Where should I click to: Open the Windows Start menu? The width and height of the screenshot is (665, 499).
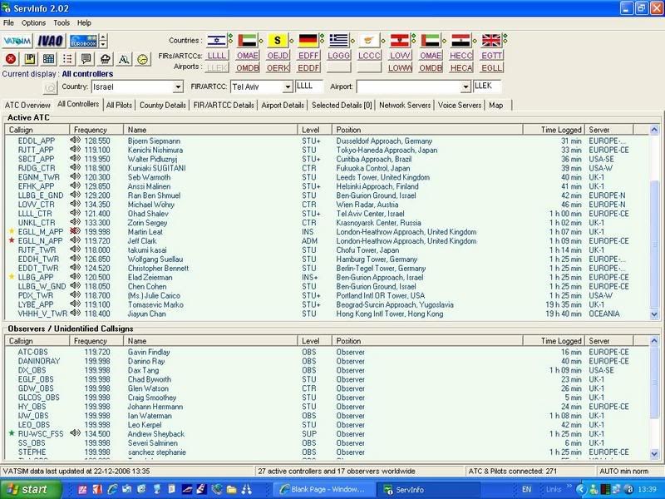[25, 489]
